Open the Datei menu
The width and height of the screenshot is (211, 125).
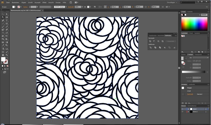click(x=8, y=2)
